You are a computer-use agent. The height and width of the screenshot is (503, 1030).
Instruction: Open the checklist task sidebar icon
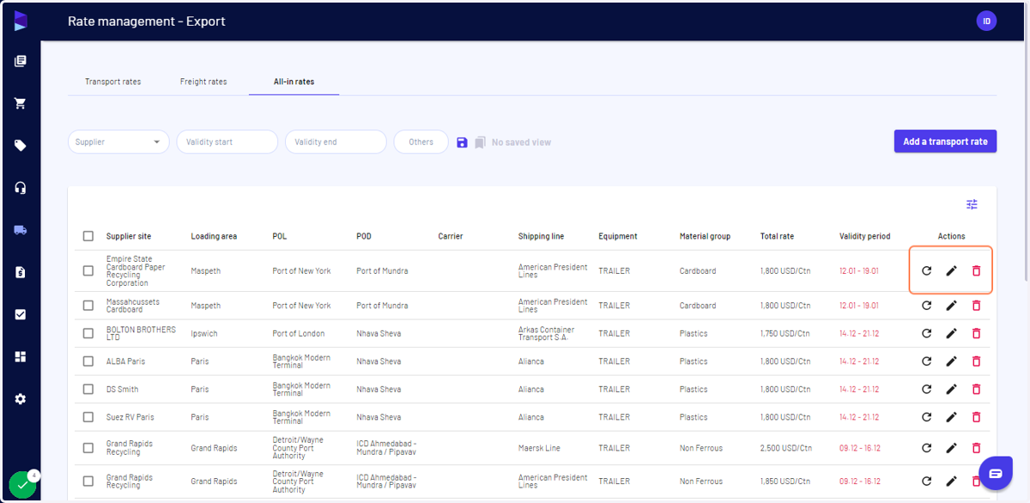(21, 314)
